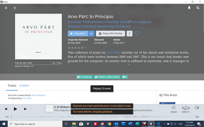Open Tonu Kaljuste artist link in header

tap(141, 22)
